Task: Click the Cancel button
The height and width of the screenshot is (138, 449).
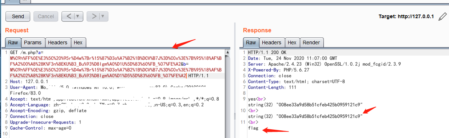Action: pyautogui.click(x=46, y=16)
